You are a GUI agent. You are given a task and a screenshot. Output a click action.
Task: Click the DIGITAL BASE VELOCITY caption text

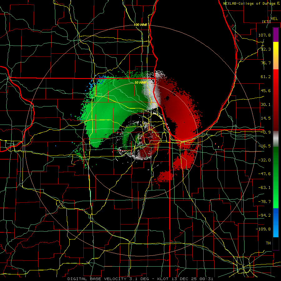[97, 279]
